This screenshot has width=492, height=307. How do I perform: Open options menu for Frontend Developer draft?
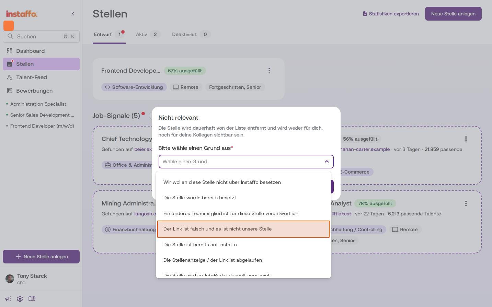(x=269, y=71)
